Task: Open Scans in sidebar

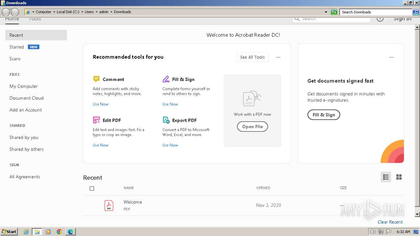Action: pyautogui.click(x=15, y=59)
